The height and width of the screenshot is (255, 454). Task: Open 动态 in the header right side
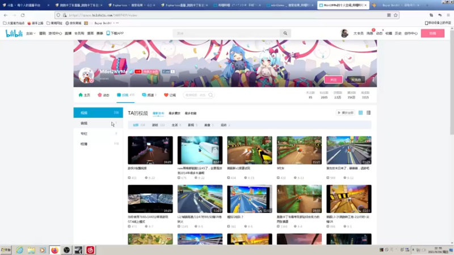click(x=379, y=33)
